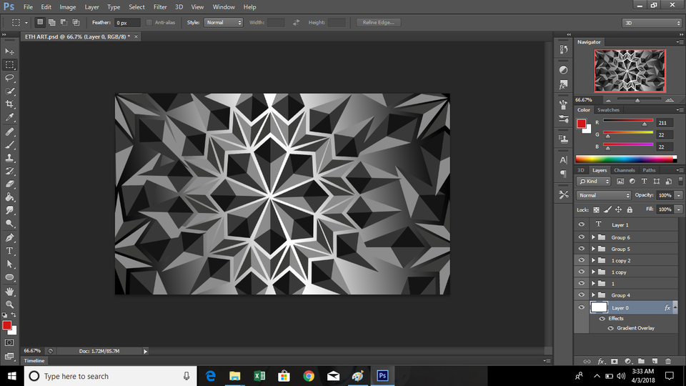Expand the Group 5 folder
The height and width of the screenshot is (386, 686).
tap(593, 249)
